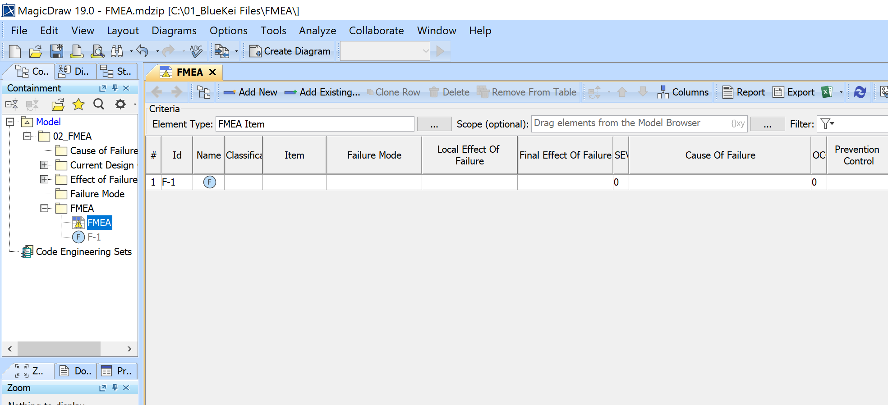This screenshot has height=405, width=888.
Task: Click the select in containment tree icon
Action: click(204, 92)
